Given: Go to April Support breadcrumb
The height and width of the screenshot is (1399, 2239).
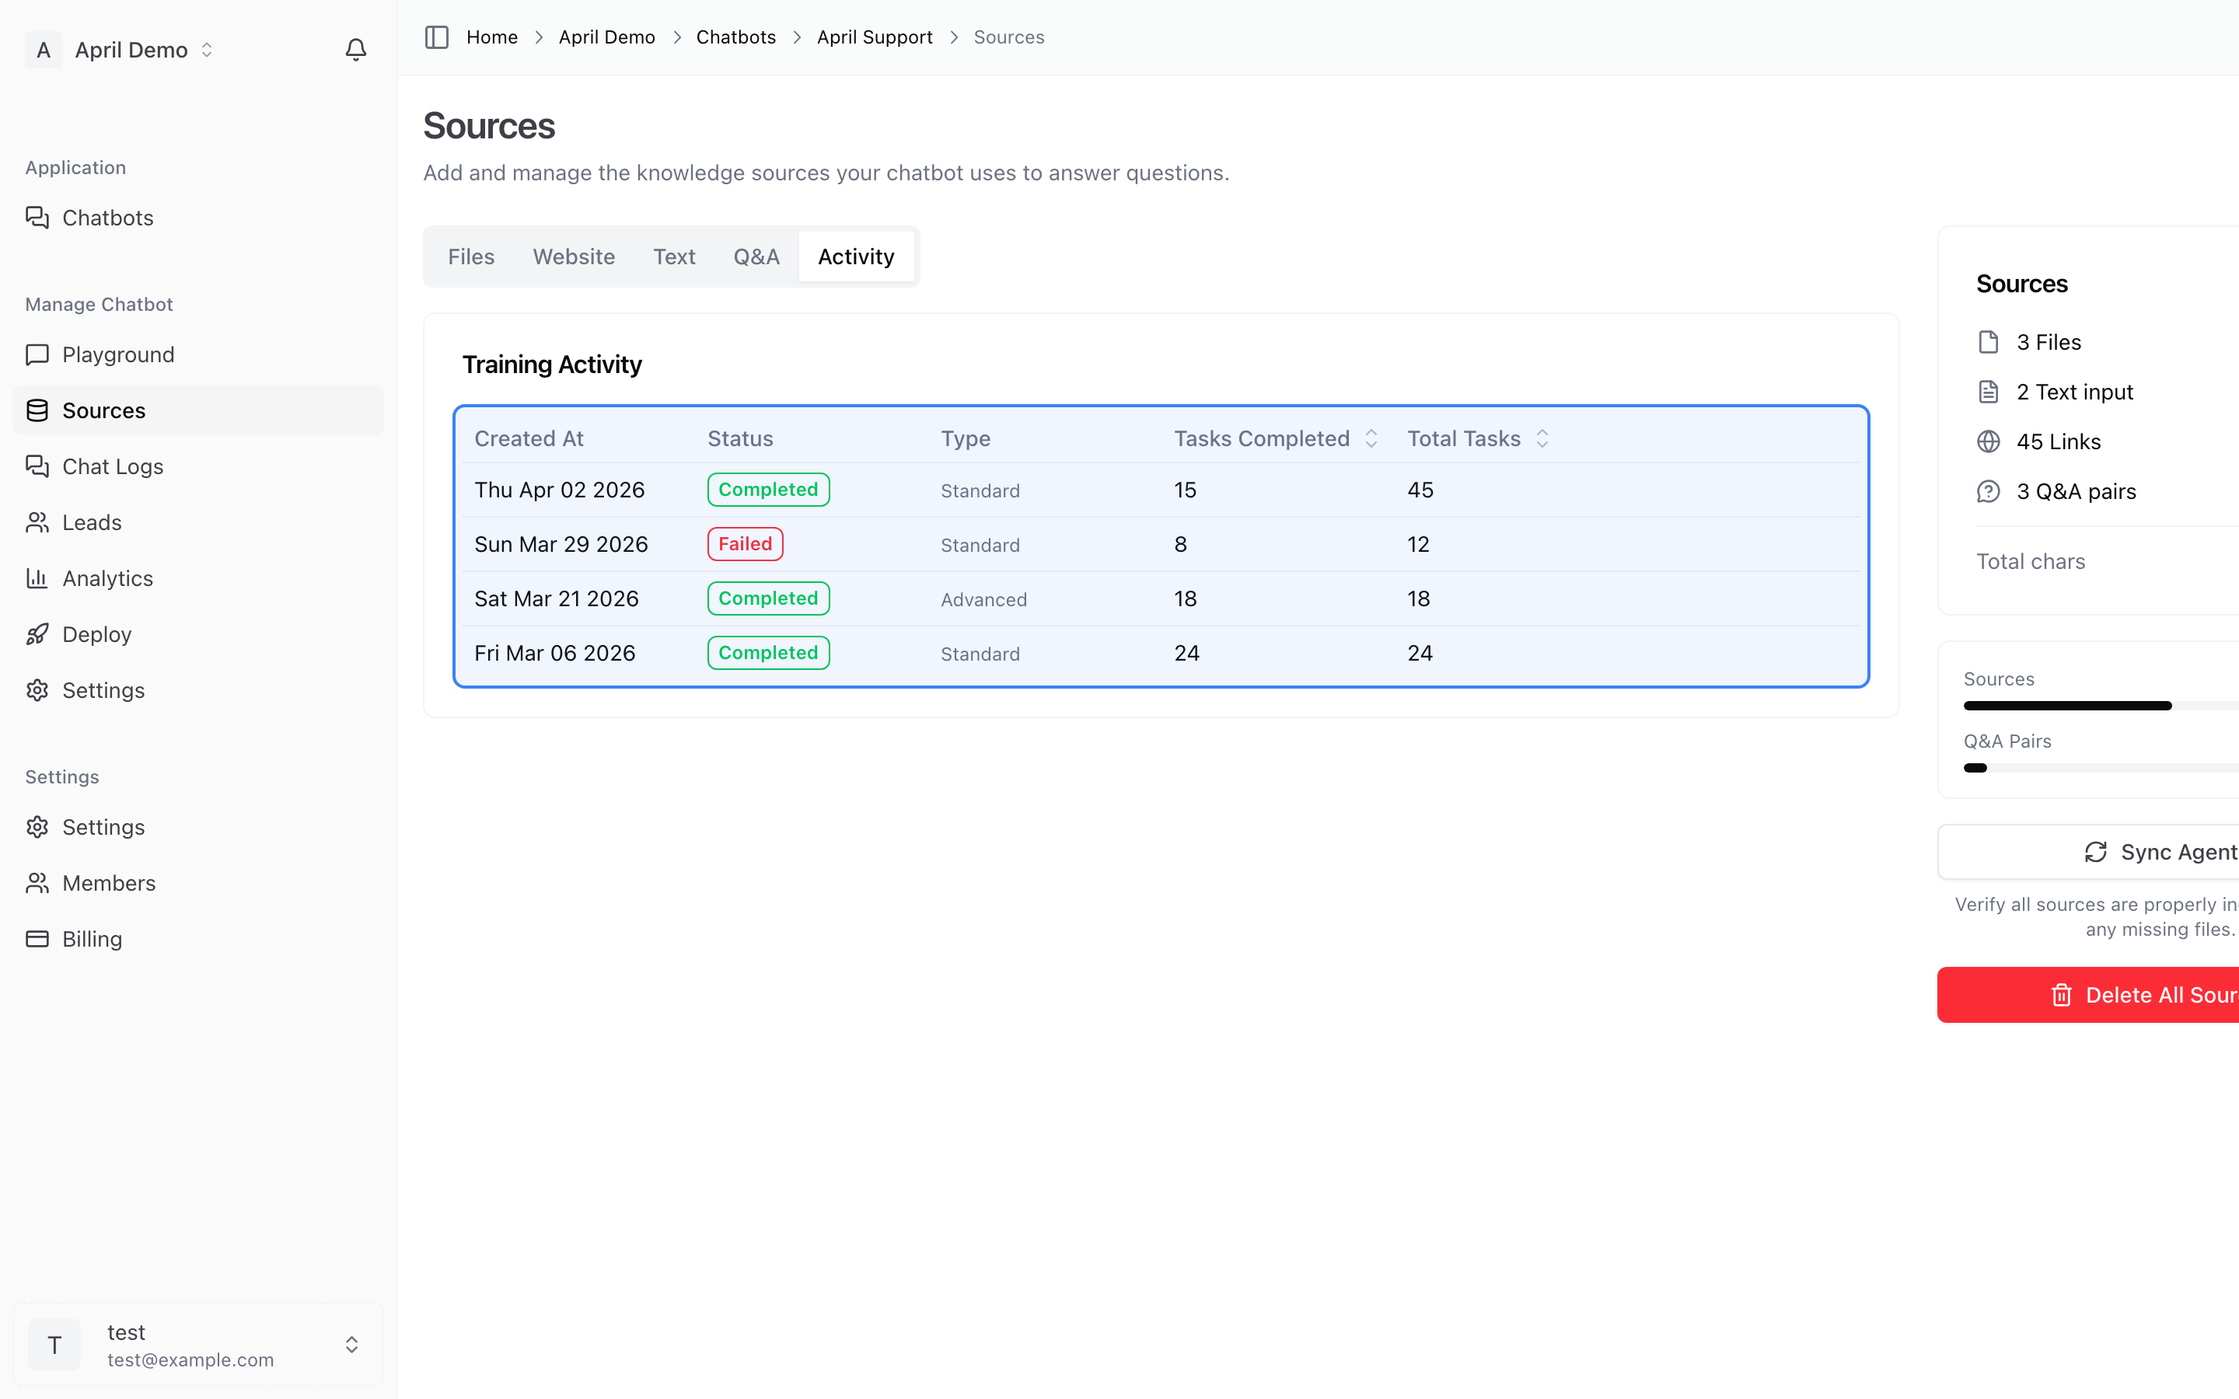Looking at the screenshot, I should [x=875, y=37].
